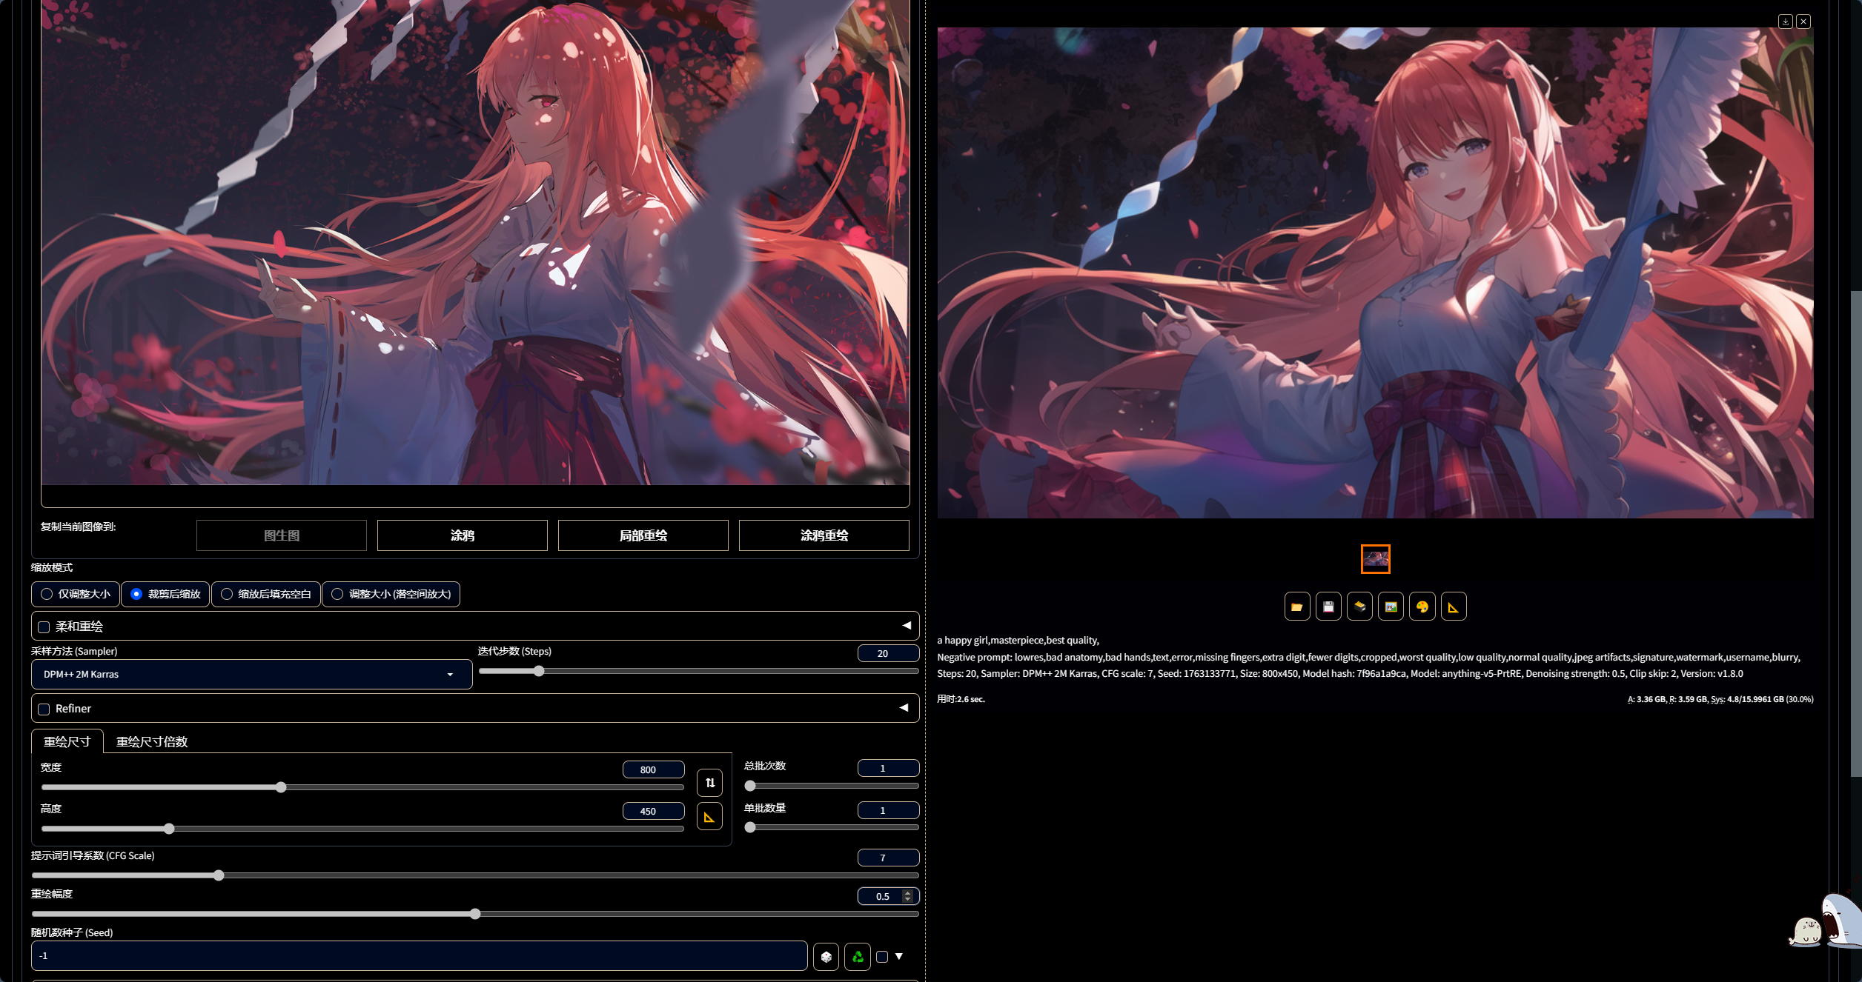
Task: Save the image with the floppy disk icon
Action: click(x=1328, y=607)
